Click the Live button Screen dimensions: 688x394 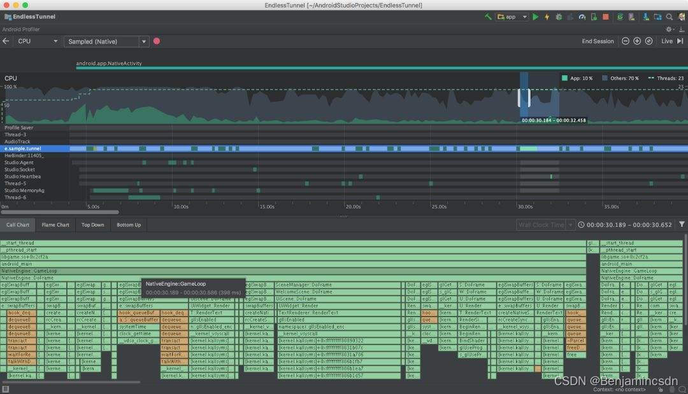tap(667, 41)
